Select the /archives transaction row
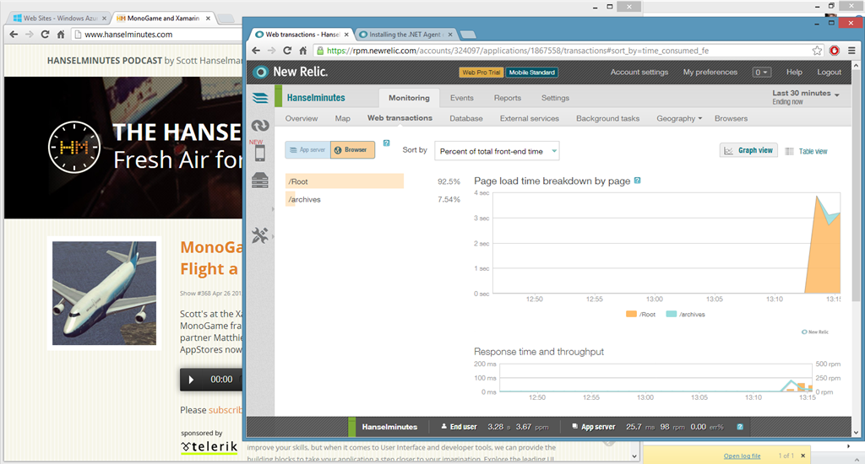The image size is (865, 464). coord(373,199)
